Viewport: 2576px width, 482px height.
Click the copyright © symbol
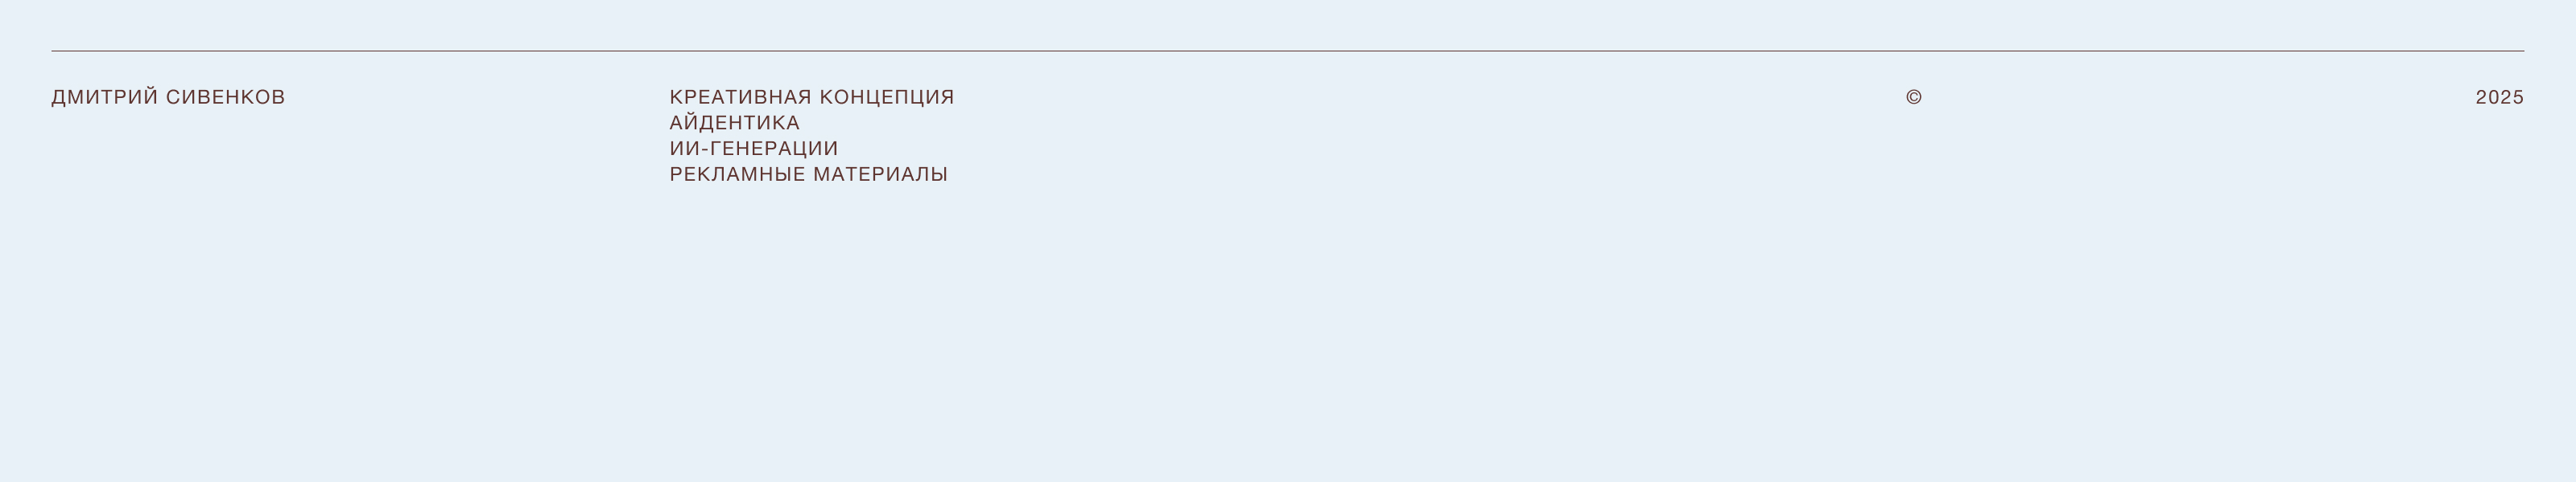click(1913, 98)
